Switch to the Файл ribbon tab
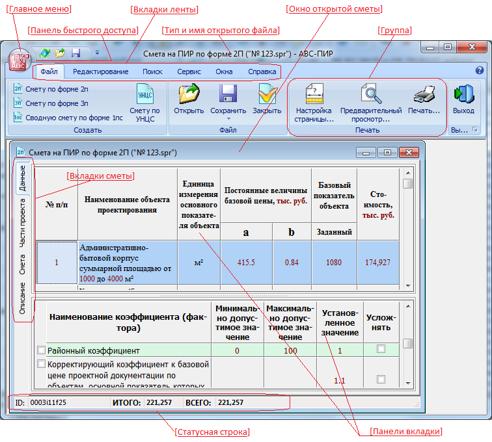 (49, 71)
